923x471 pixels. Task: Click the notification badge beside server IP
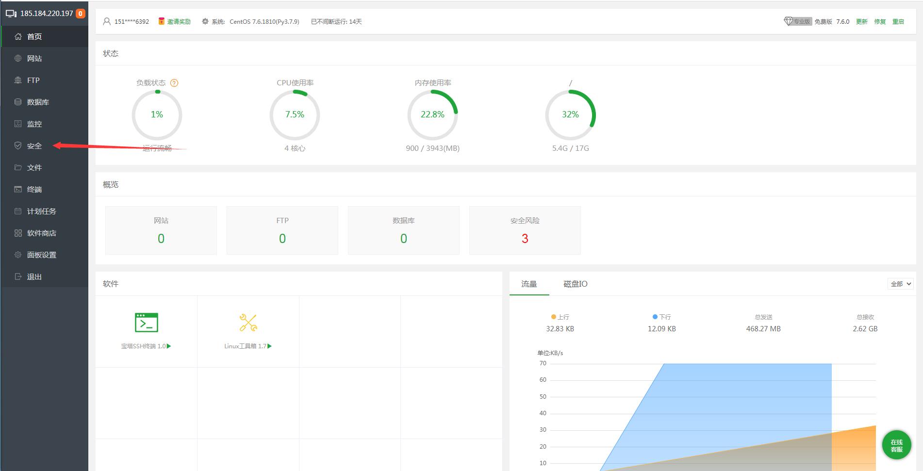81,14
